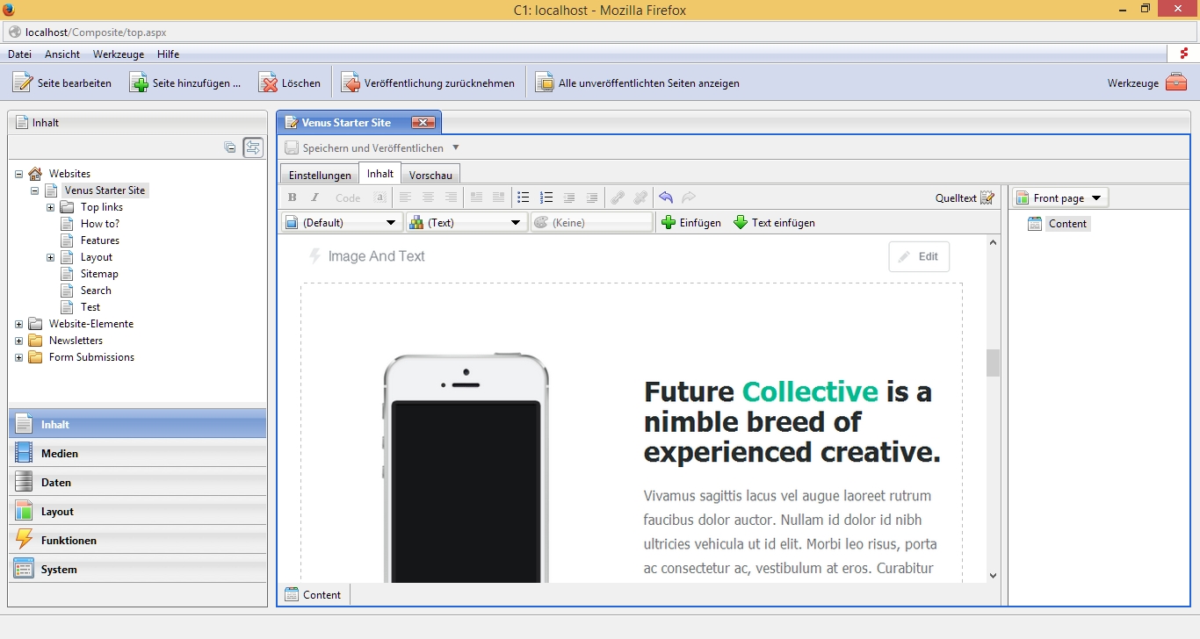Open the (Text) format dropdown
Viewport: 1200px width, 639px height.
click(466, 223)
